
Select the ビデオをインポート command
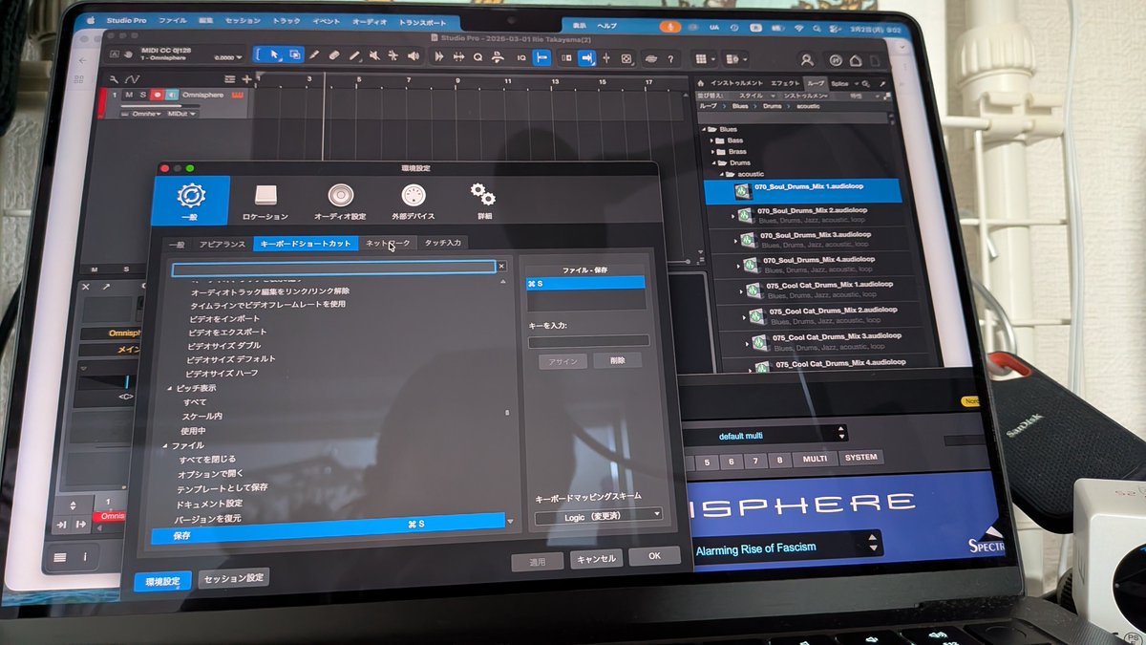(223, 318)
